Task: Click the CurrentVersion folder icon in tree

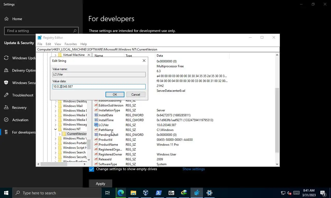Action: (x=64, y=134)
